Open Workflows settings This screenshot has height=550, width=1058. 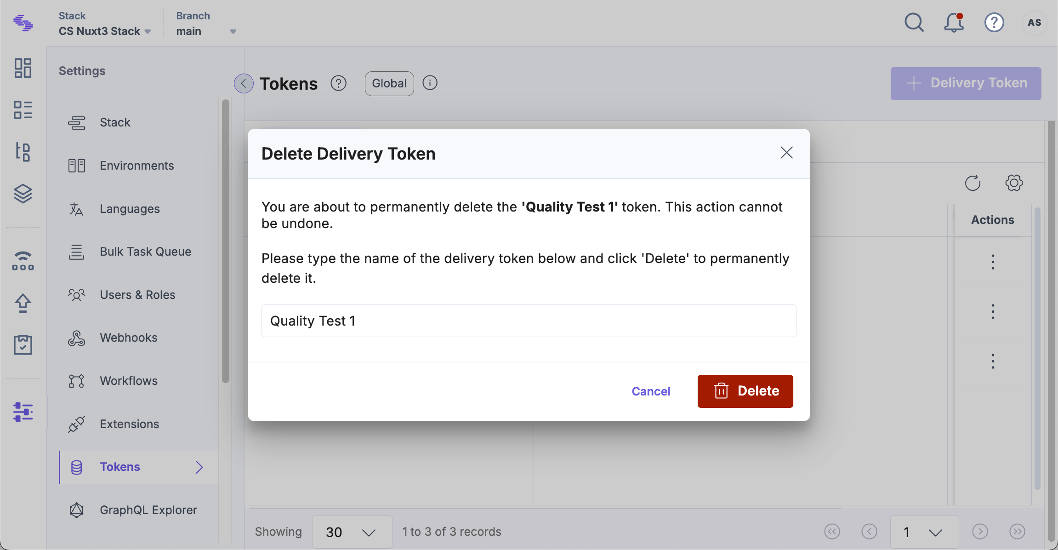click(138, 381)
